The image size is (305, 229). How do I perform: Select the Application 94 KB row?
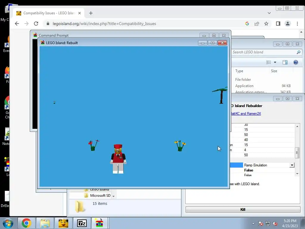267,86
